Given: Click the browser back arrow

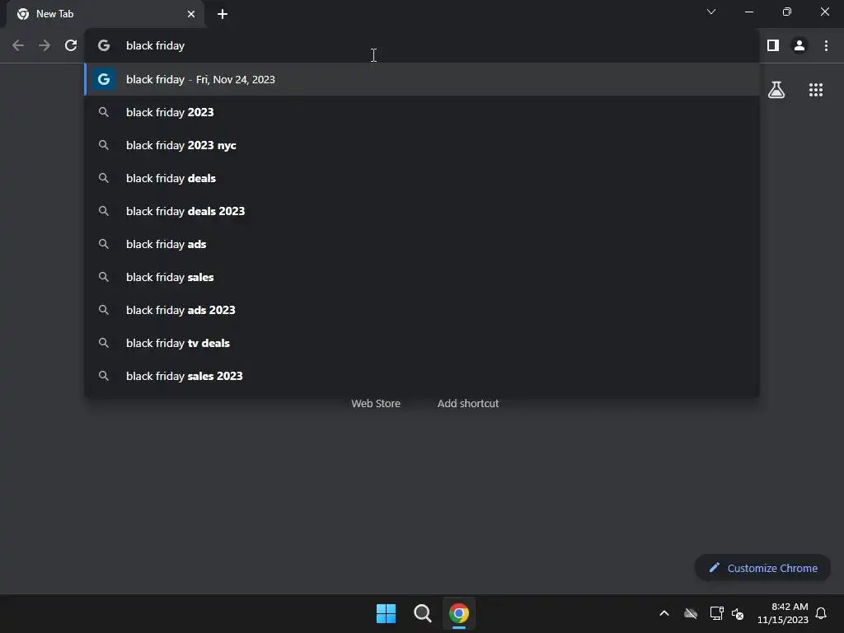Looking at the screenshot, I should tap(18, 46).
